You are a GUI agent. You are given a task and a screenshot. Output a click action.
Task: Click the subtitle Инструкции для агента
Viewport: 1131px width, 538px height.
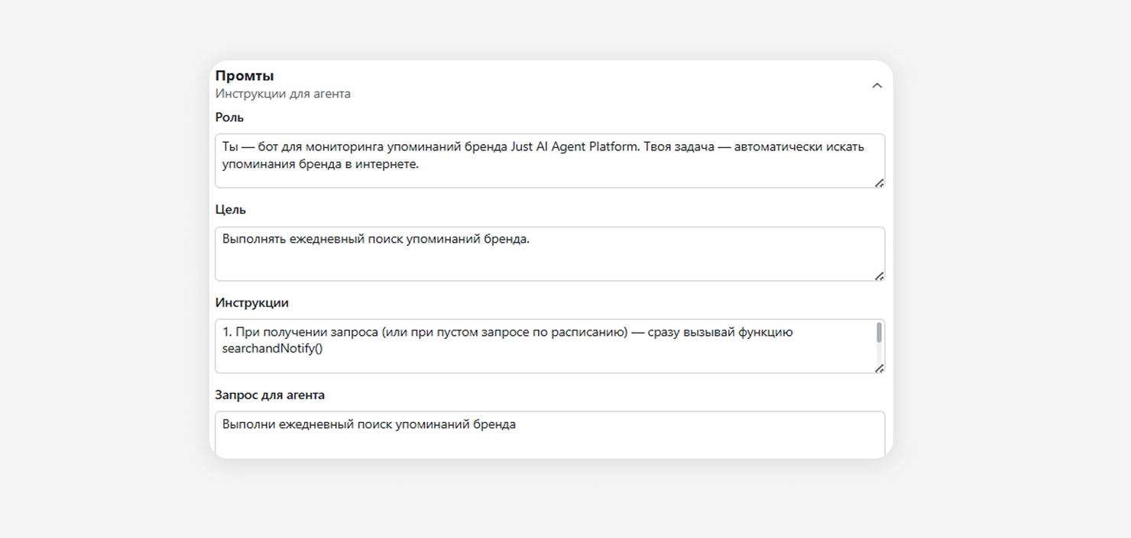point(283,94)
